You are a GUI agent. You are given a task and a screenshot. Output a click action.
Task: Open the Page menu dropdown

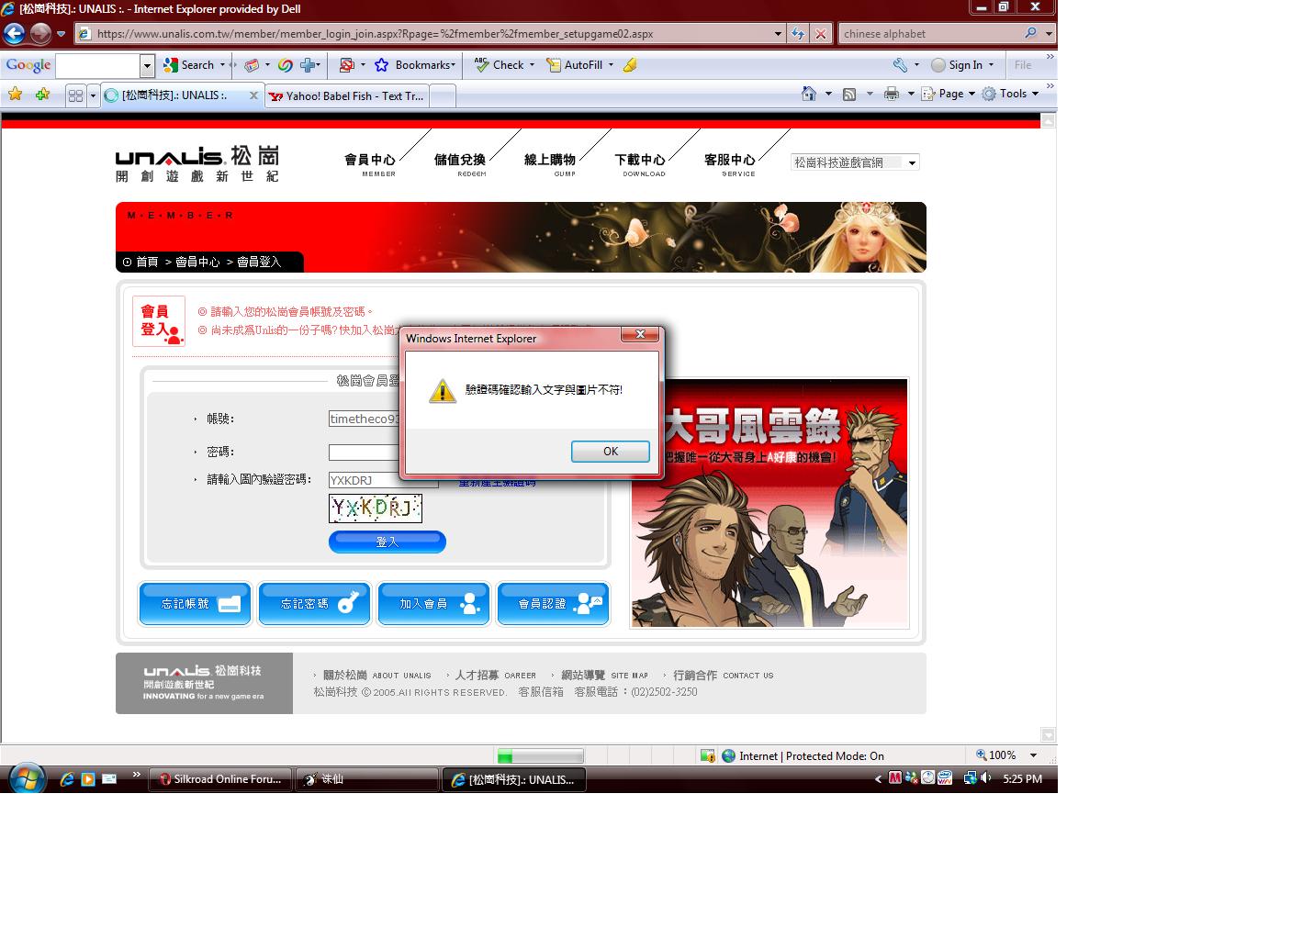[949, 94]
